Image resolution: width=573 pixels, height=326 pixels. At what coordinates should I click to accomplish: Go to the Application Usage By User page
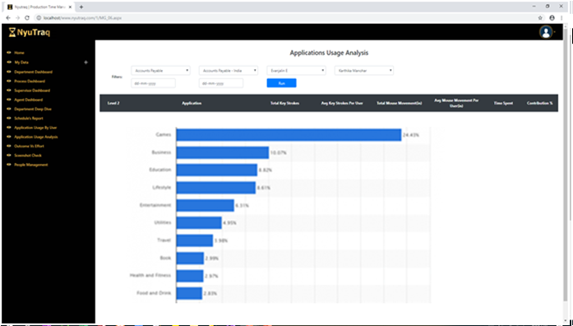click(x=35, y=128)
